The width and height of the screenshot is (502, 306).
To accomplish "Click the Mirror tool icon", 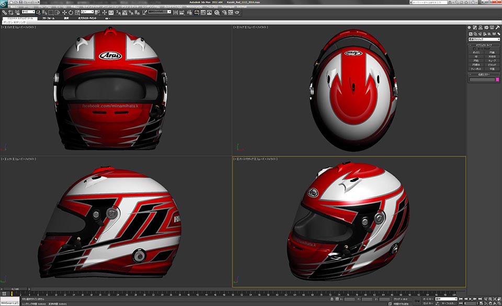I will [x=176, y=13].
